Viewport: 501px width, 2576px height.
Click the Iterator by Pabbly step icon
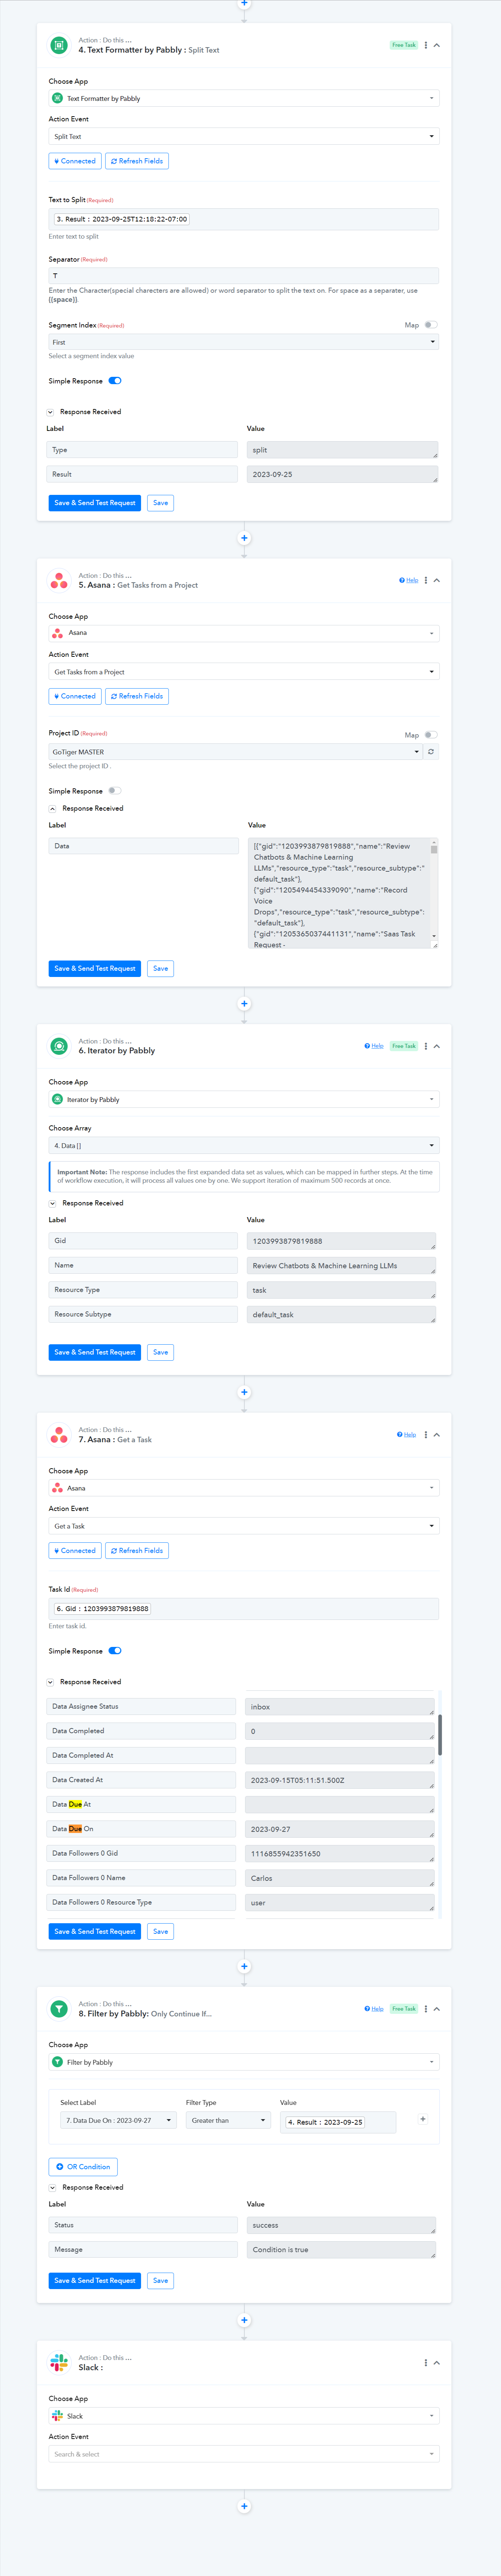coord(59,1046)
